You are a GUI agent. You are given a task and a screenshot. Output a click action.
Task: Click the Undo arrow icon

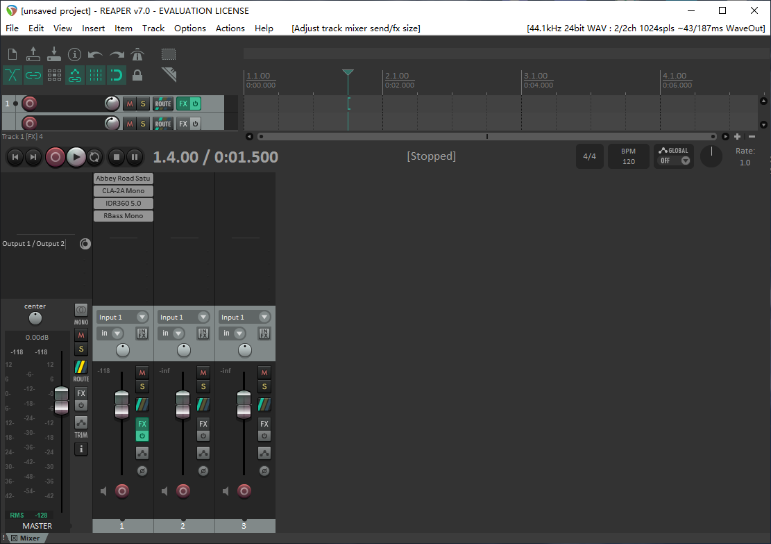pyautogui.click(x=95, y=54)
